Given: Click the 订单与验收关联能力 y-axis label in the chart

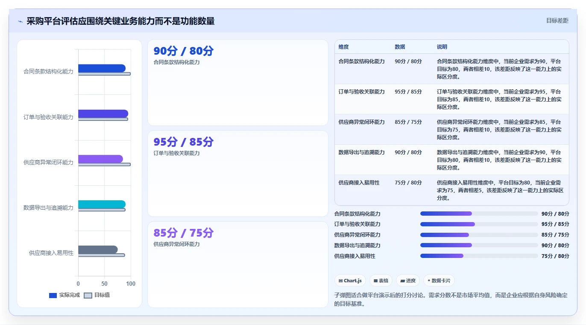Looking at the screenshot, I should 48,117.
